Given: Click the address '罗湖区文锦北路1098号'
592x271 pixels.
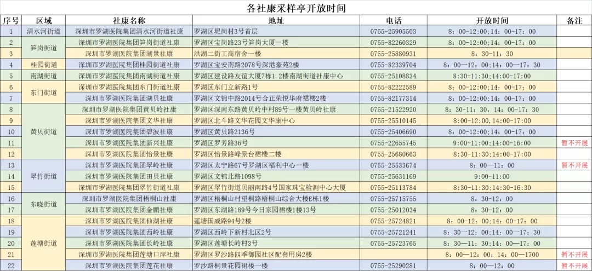Looking at the screenshot, I should 227,176.
